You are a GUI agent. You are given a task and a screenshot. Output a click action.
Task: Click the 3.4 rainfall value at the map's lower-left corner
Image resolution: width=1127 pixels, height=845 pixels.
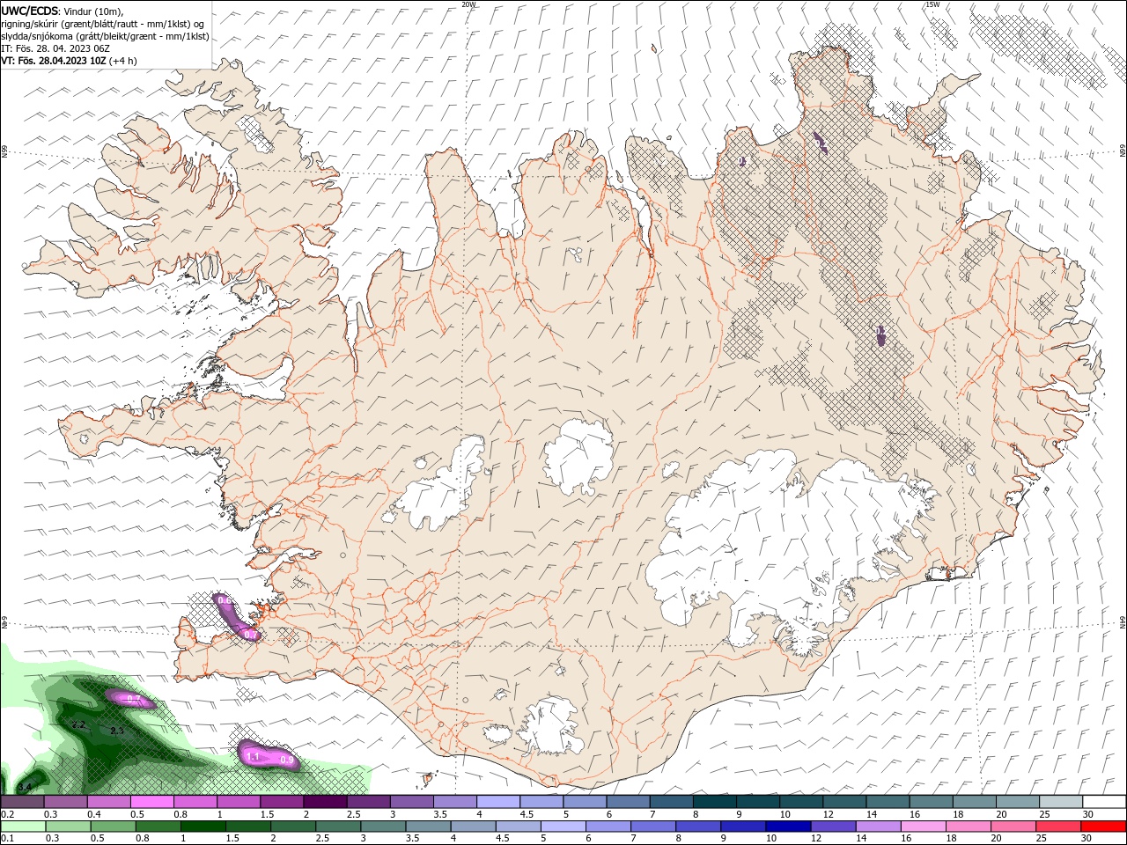coord(25,786)
